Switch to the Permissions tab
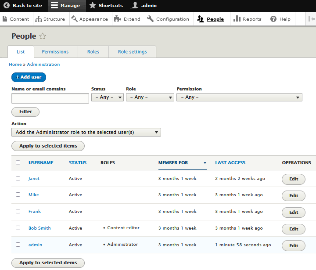This screenshot has height=270, width=316. pyautogui.click(x=55, y=52)
